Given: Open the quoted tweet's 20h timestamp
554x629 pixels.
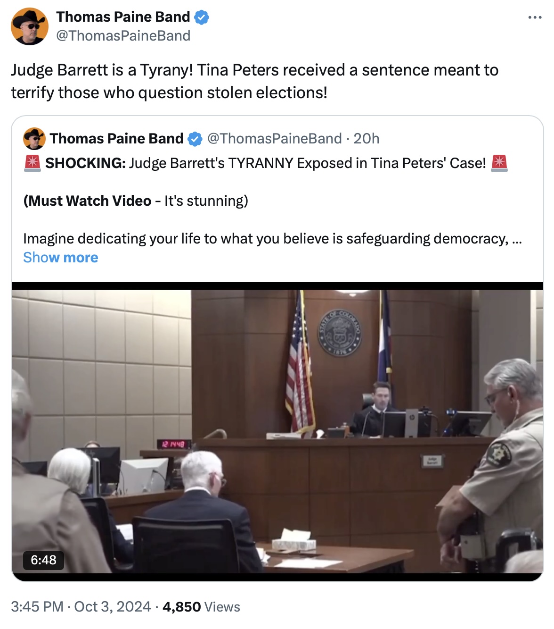Looking at the screenshot, I should (367, 139).
